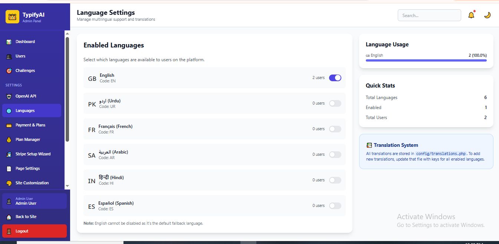Click the Dashboard chart icon

(9, 42)
